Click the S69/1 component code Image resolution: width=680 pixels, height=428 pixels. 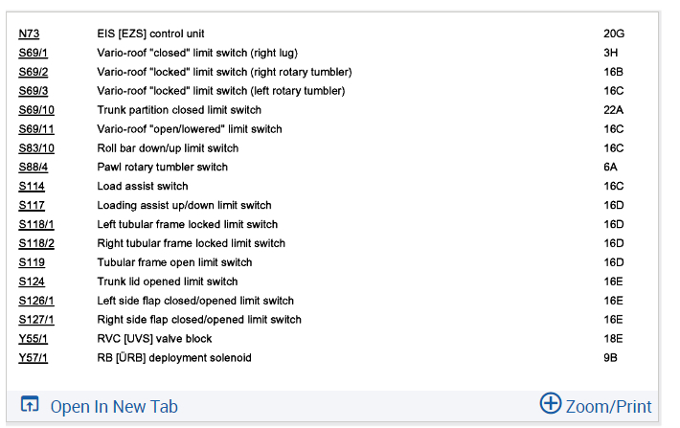[33, 53]
